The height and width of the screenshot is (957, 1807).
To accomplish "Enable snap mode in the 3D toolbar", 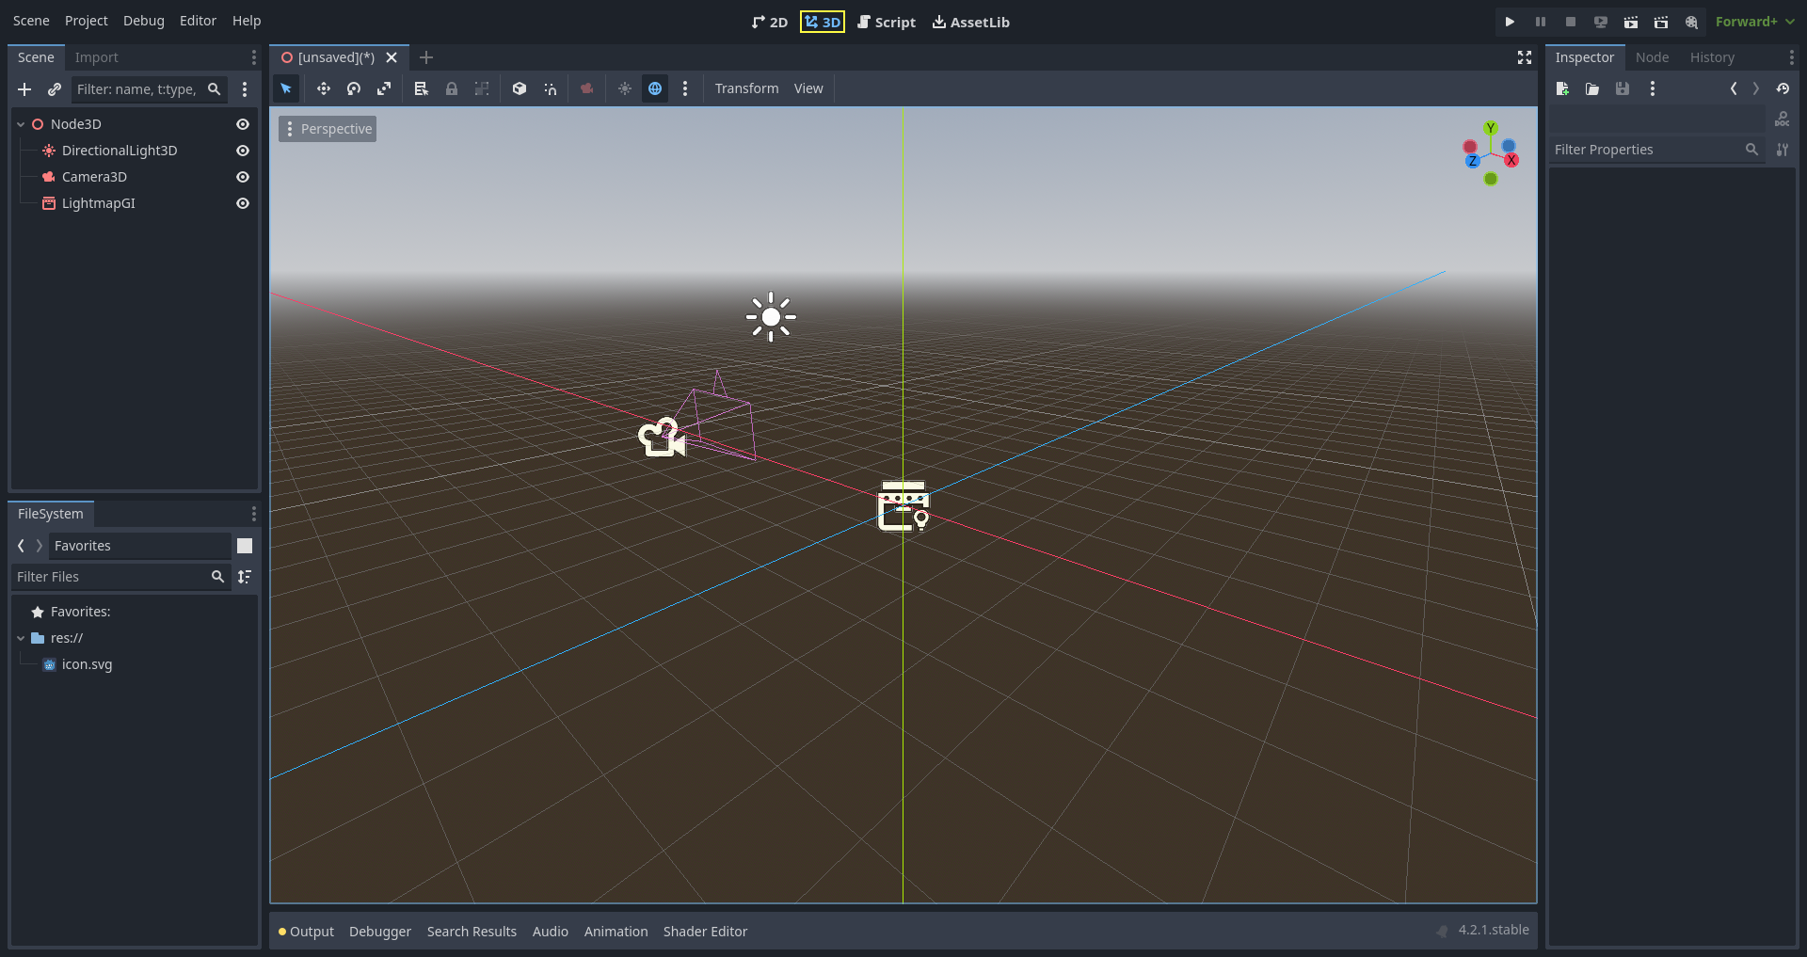I will [x=551, y=88].
